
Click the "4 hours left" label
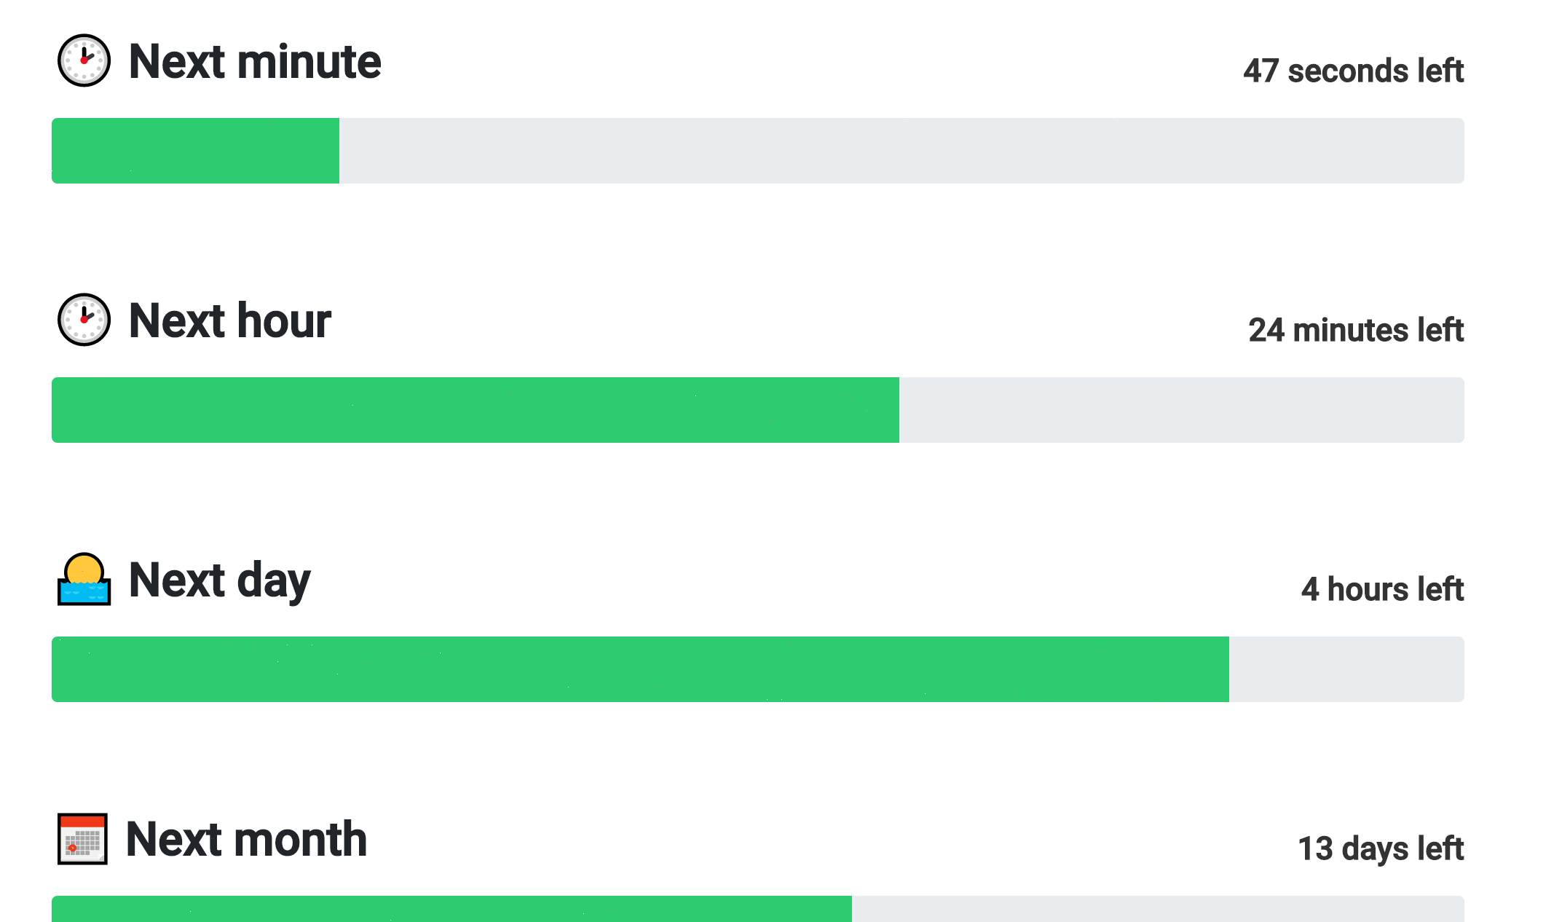(x=1382, y=589)
